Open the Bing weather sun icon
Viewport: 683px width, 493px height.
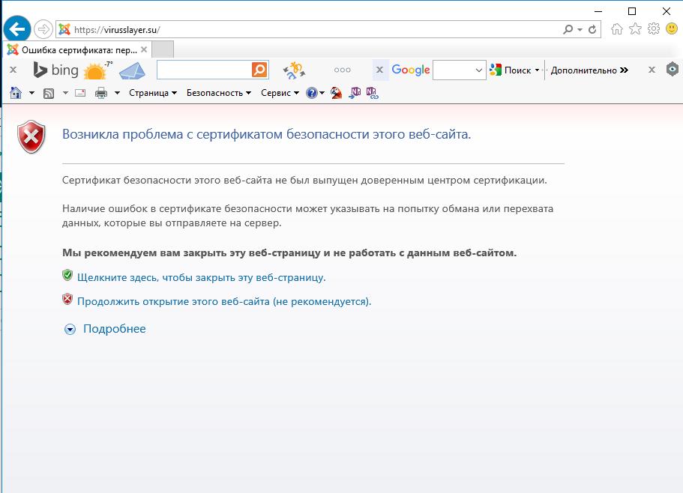pyautogui.click(x=96, y=70)
